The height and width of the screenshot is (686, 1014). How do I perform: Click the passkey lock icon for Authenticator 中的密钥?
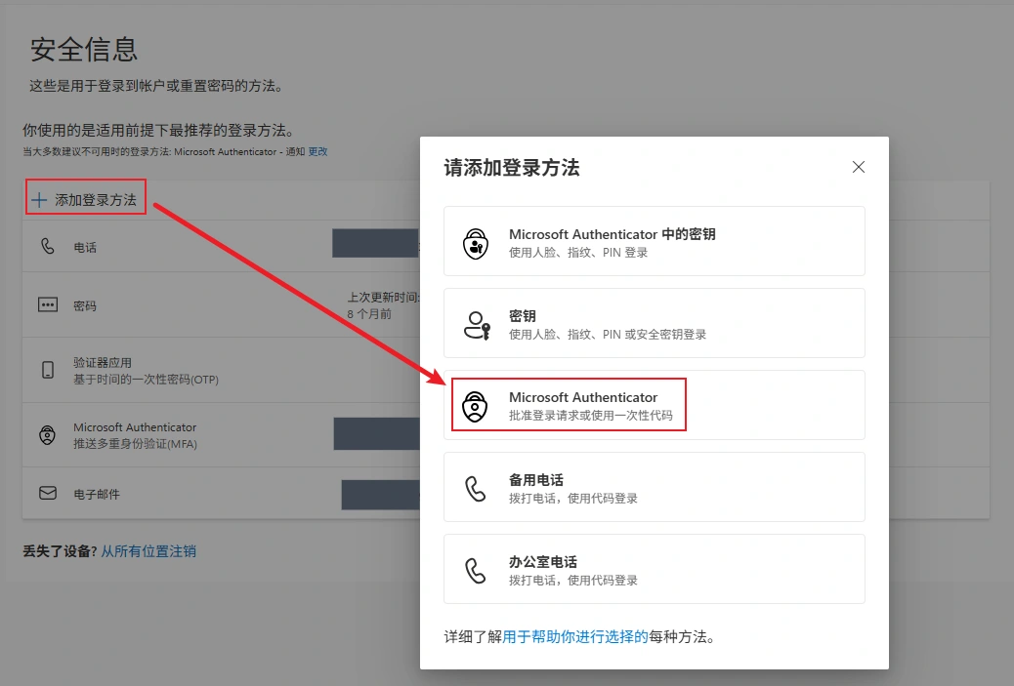pyautogui.click(x=476, y=244)
